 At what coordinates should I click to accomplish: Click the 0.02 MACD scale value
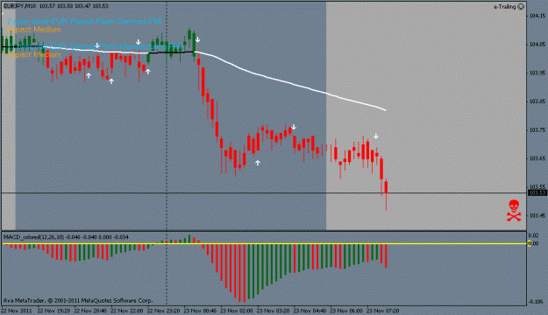click(533, 236)
